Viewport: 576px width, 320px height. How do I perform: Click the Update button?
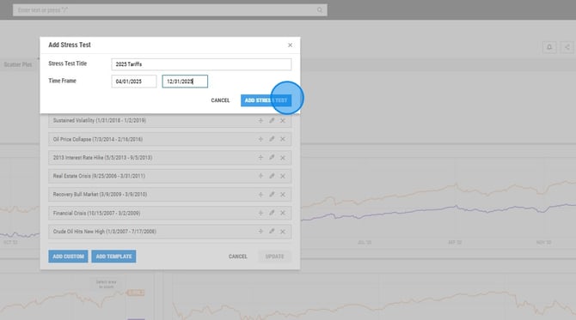(274, 257)
